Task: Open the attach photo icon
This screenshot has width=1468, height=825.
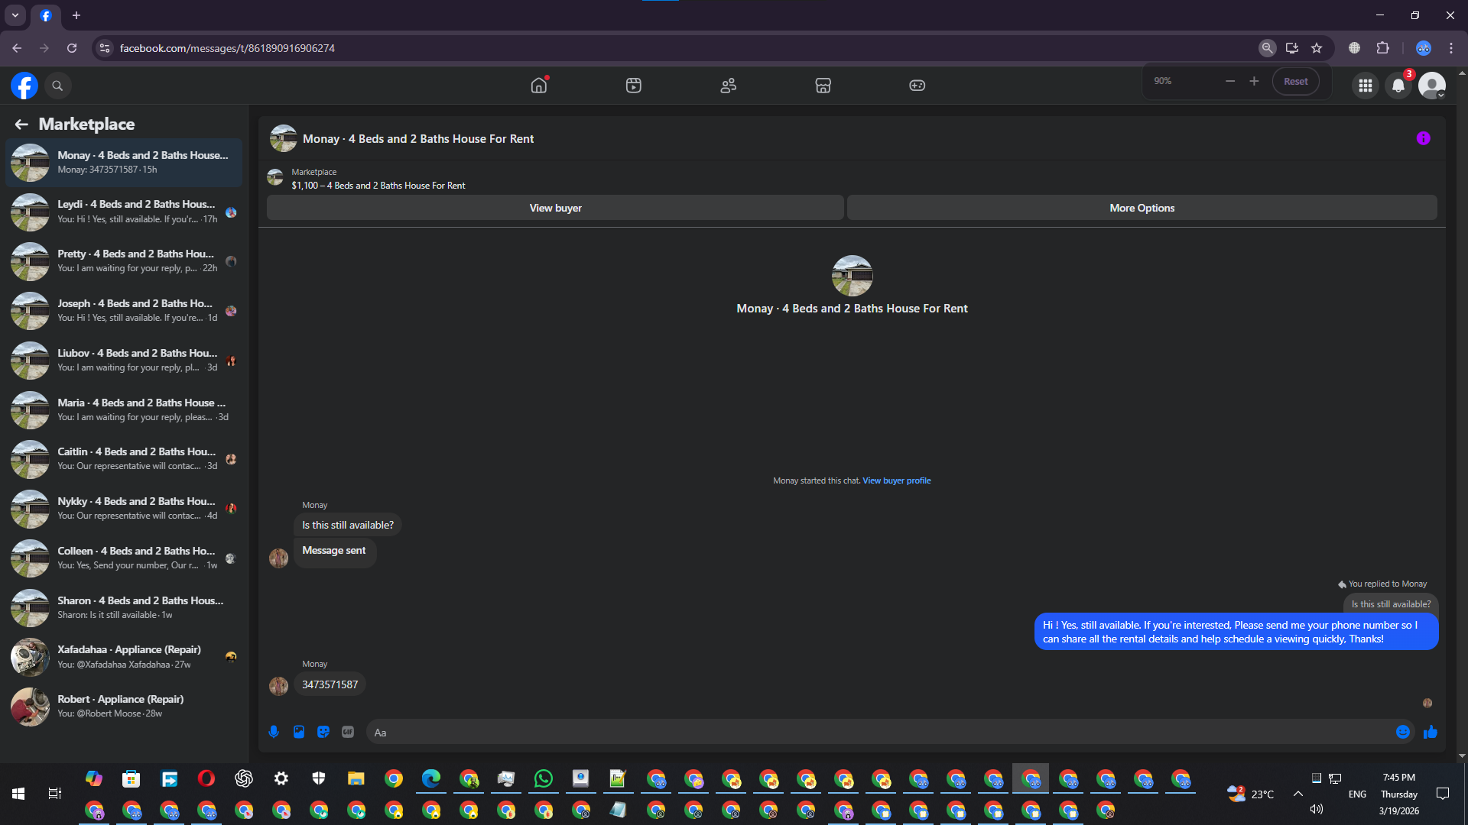Action: [299, 732]
